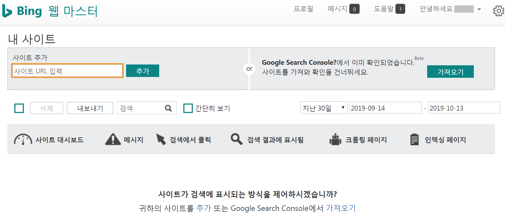Image resolution: width=505 pixels, height=223 pixels.
Task: Open the 메시지 menu in header
Action: (x=338, y=9)
